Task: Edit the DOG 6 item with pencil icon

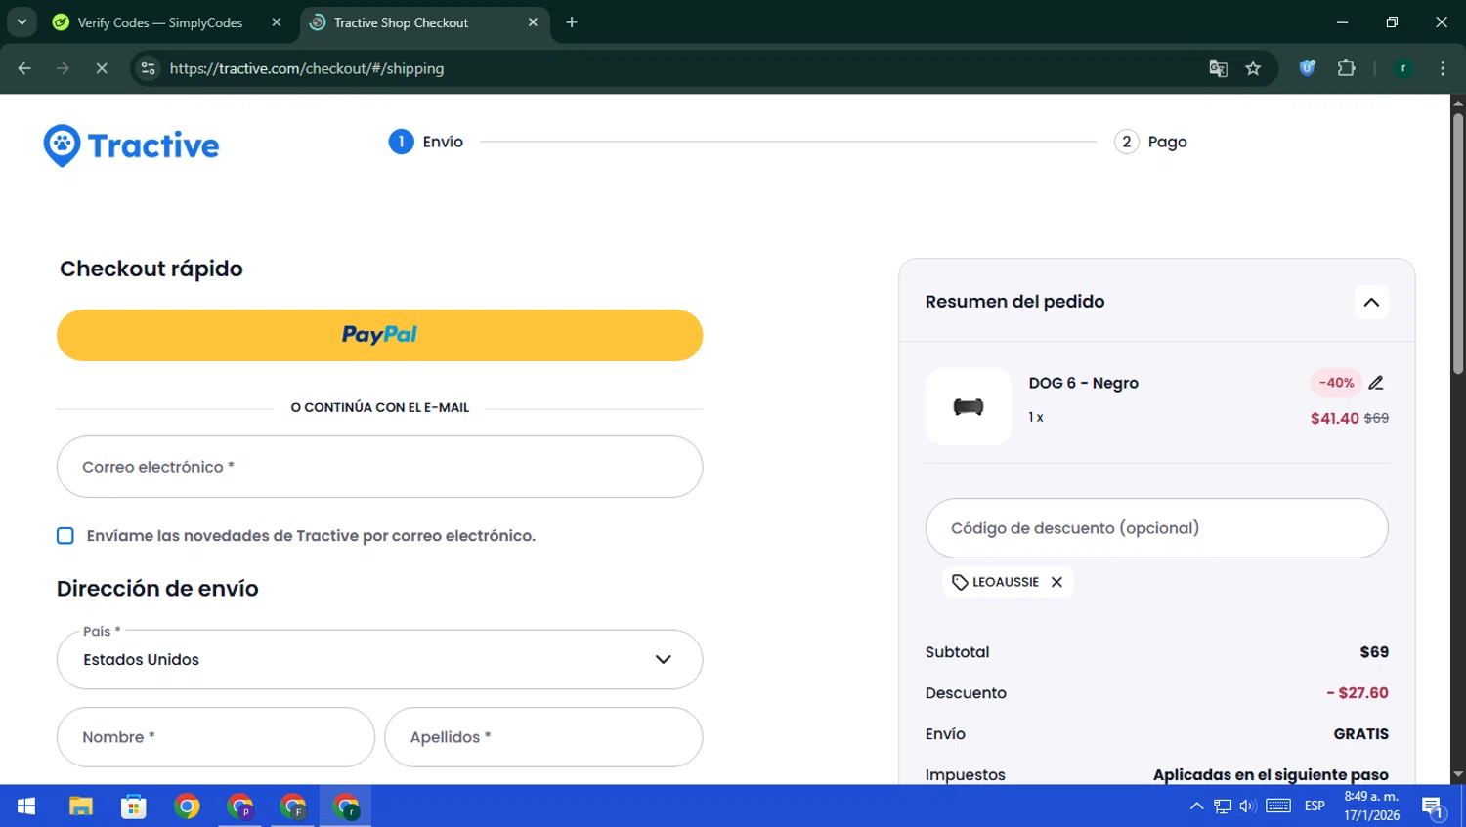Action: [x=1376, y=383]
